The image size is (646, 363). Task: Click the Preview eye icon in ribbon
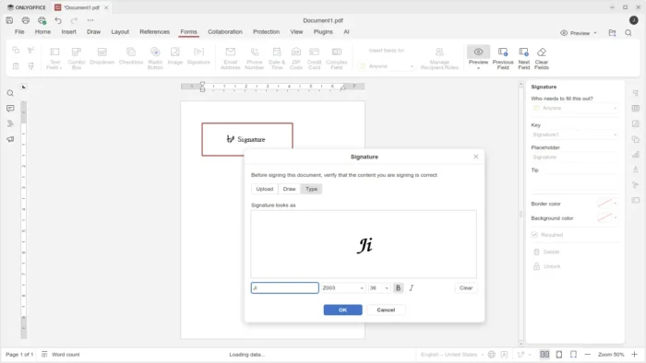[478, 52]
